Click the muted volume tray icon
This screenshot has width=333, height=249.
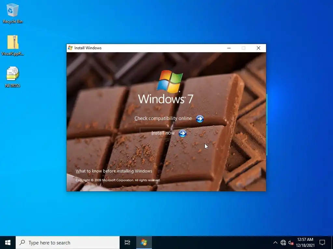tap(291, 243)
